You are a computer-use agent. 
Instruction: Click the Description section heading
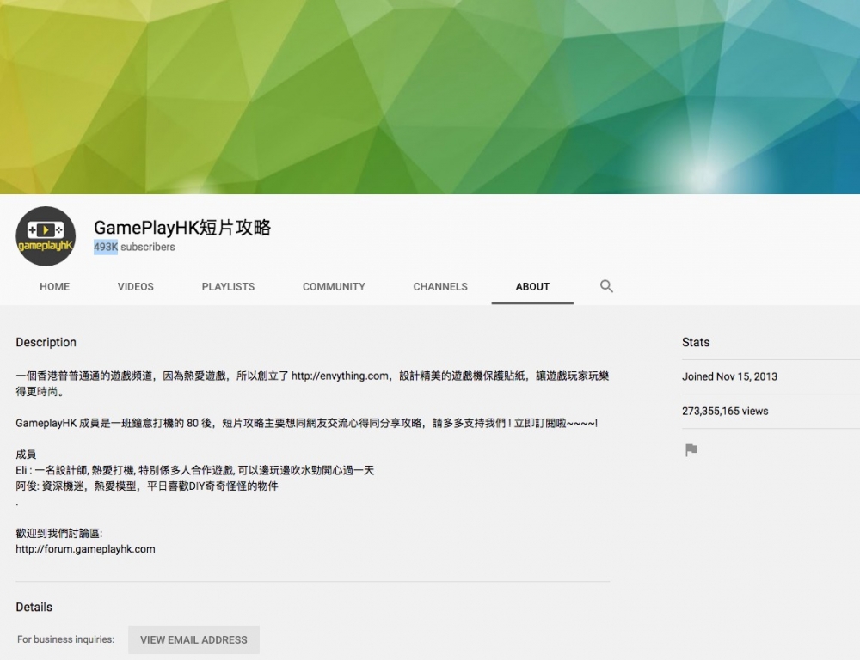46,342
